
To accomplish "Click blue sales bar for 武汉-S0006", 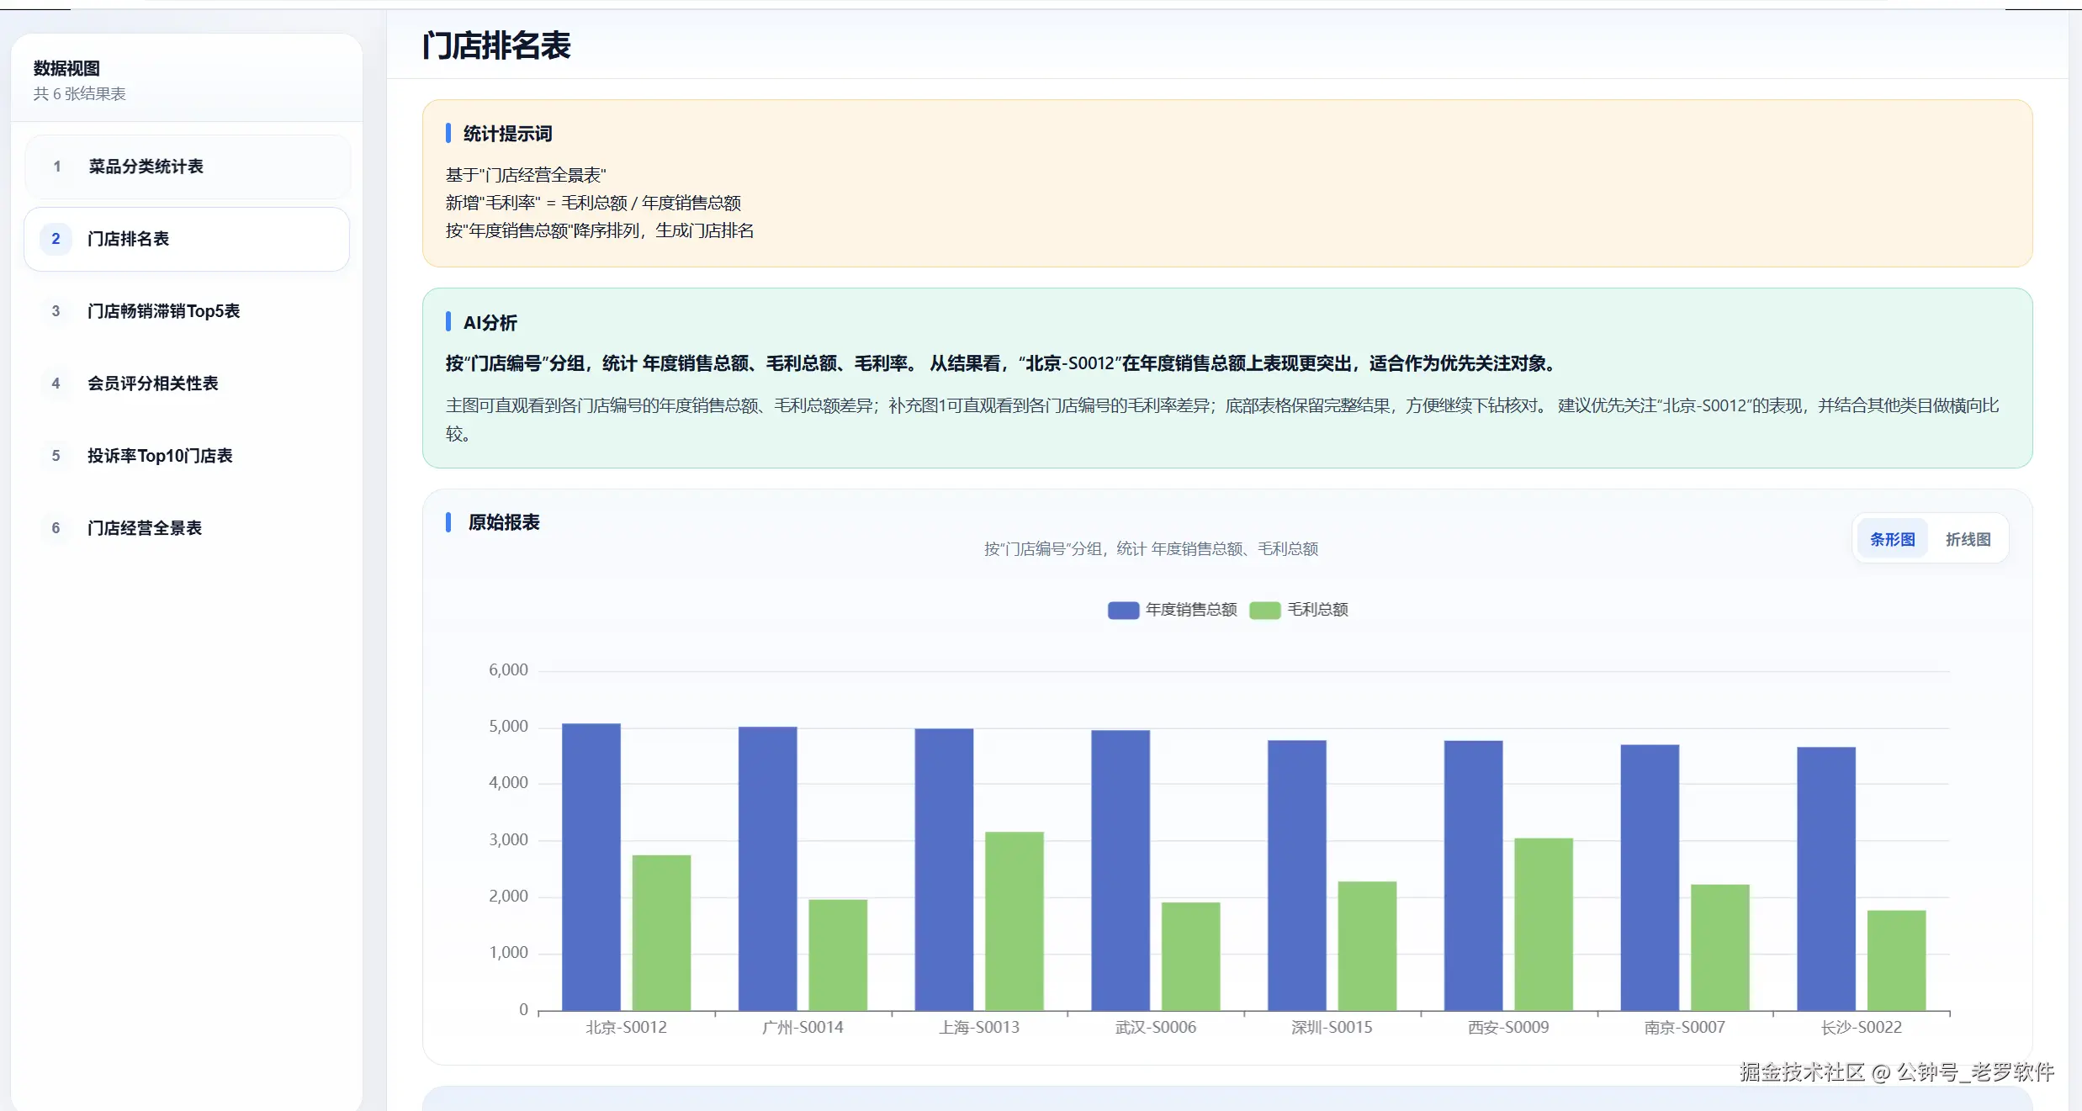I will click(1120, 870).
